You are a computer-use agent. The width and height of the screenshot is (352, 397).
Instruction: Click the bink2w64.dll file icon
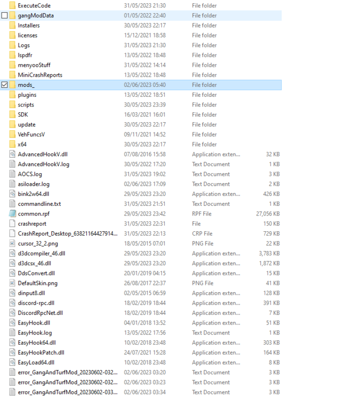click(12, 194)
